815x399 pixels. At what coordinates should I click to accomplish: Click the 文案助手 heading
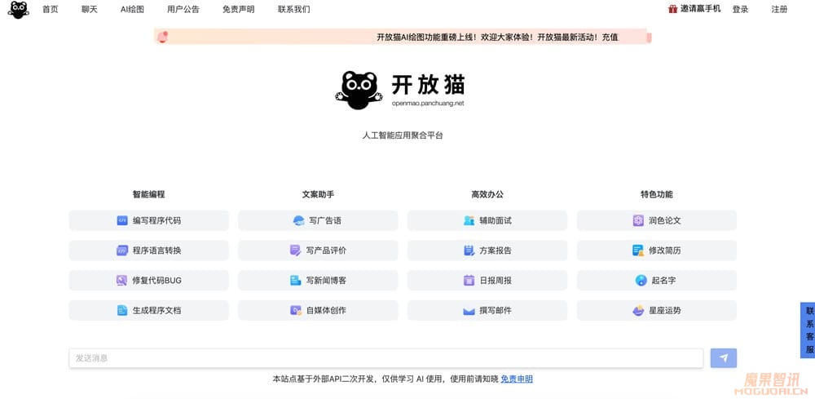point(318,194)
